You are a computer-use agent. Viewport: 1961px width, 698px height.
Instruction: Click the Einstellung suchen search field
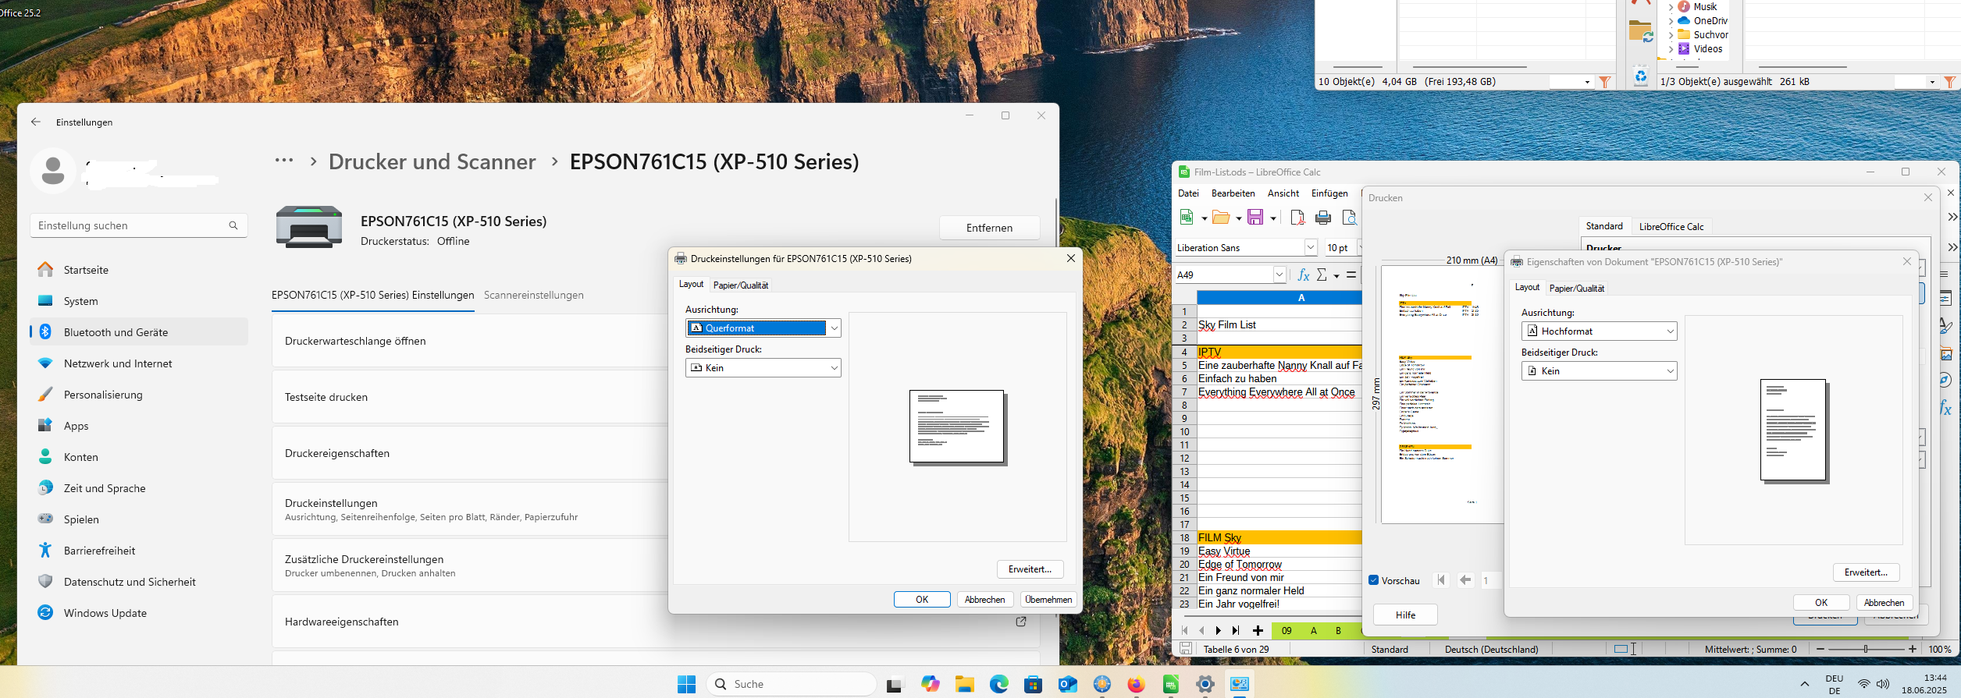(139, 225)
